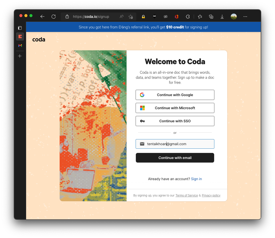Viewport: 275px width, 238px height.
Task: Open the yellow padlock extension
Action: (x=143, y=17)
